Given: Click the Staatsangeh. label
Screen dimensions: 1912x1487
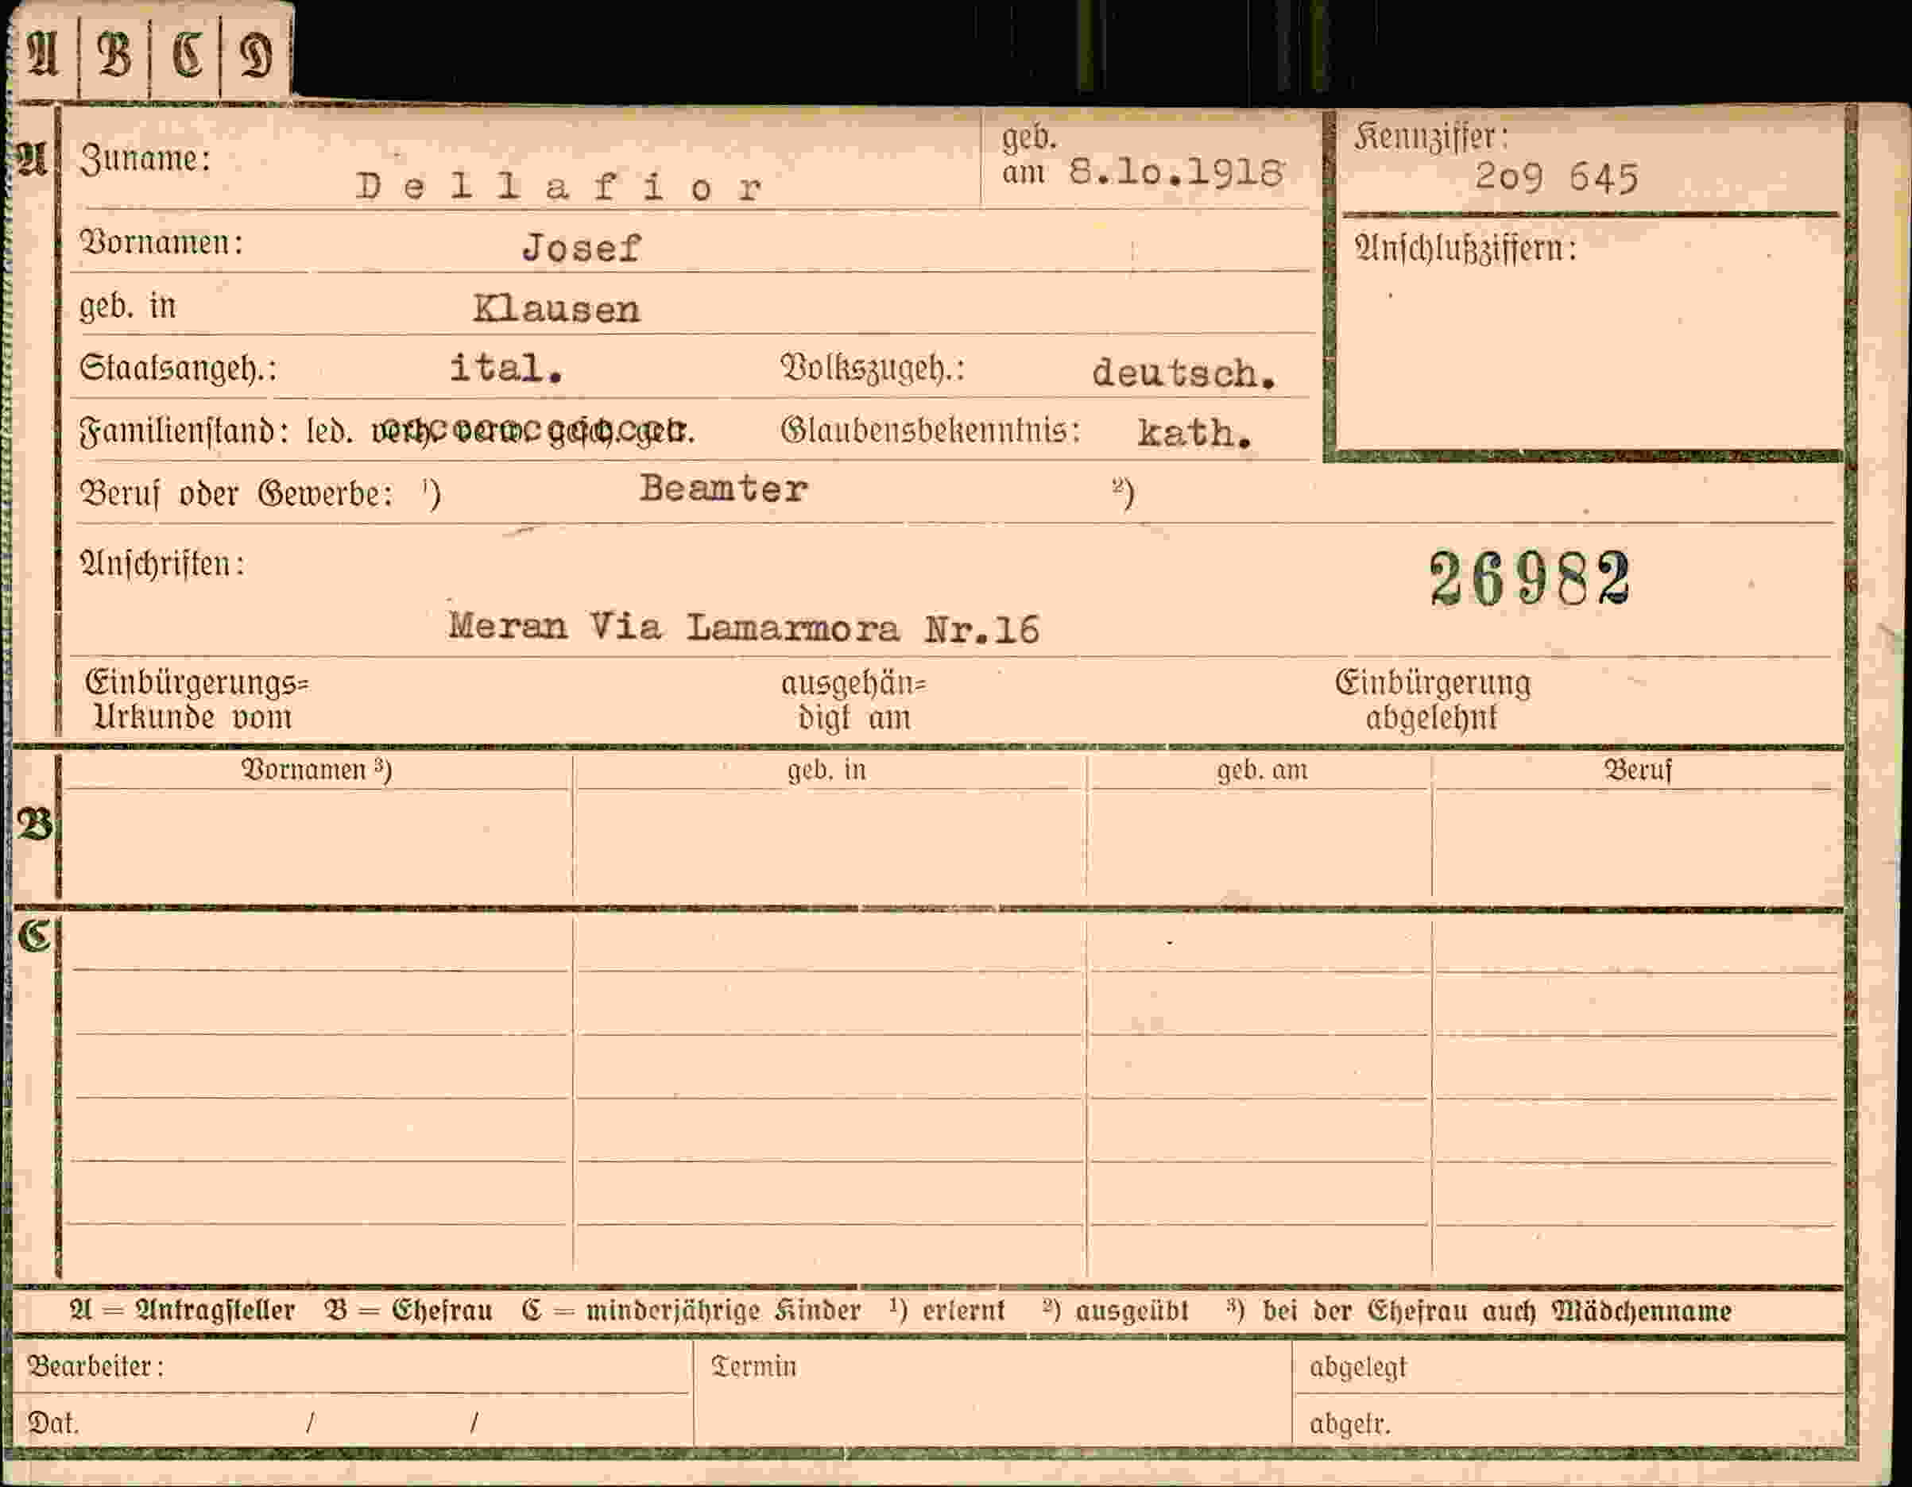Looking at the screenshot, I should tap(179, 369).
